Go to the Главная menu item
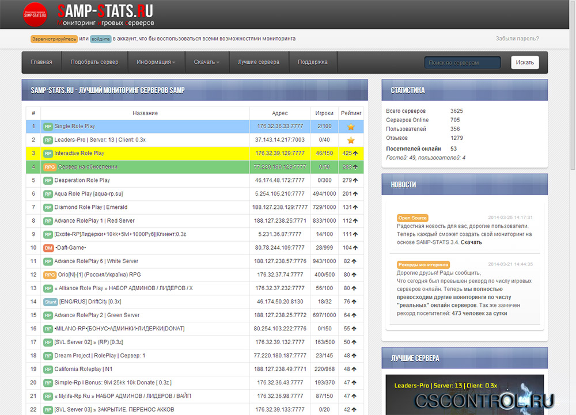This screenshot has height=415, width=576. point(41,62)
